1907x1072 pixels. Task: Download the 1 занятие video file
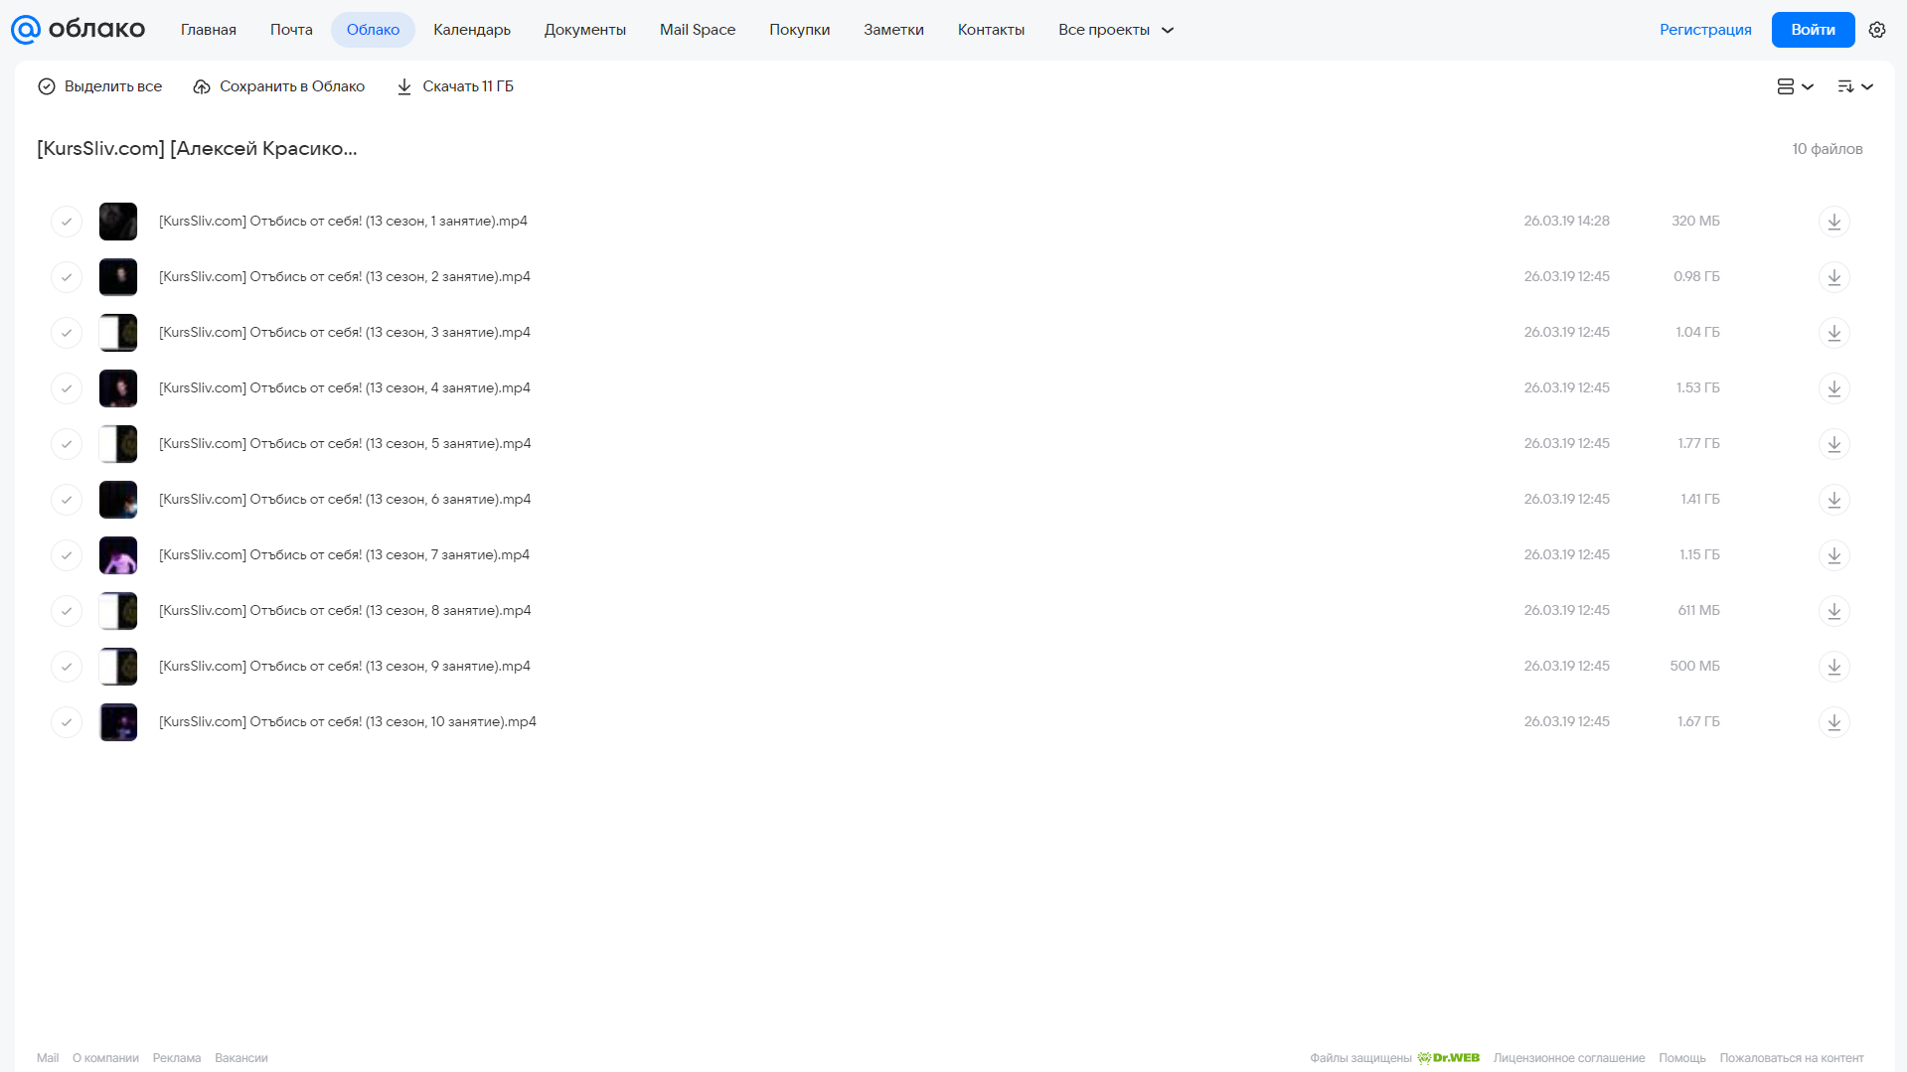click(1833, 222)
